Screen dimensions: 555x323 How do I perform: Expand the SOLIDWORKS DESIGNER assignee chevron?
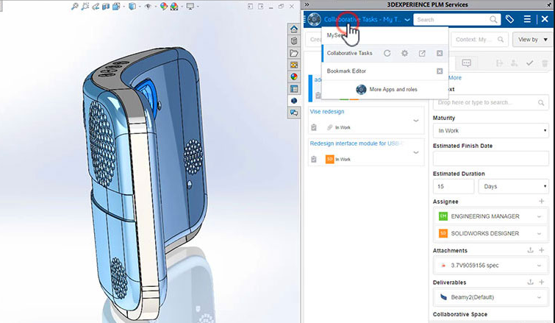click(x=539, y=234)
